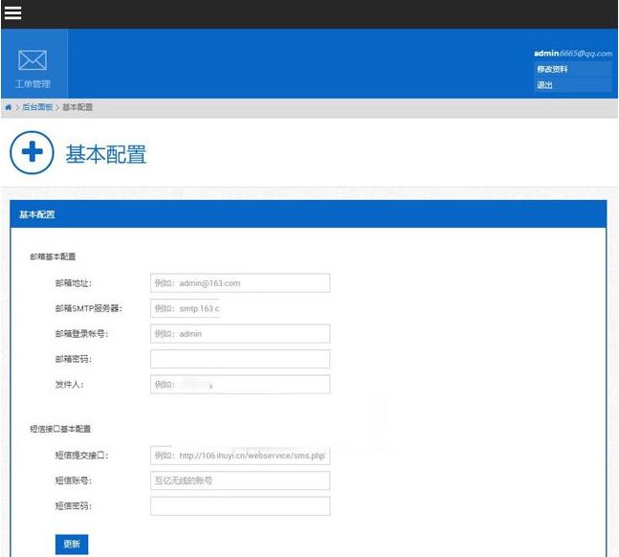Click the circled plus icon beside page title
This screenshot has height=557, width=619.
pos(32,153)
